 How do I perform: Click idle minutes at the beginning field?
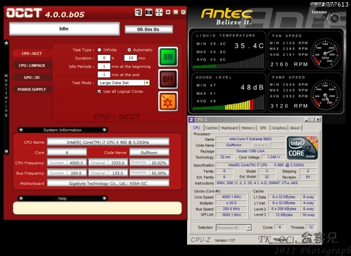(x=104, y=66)
